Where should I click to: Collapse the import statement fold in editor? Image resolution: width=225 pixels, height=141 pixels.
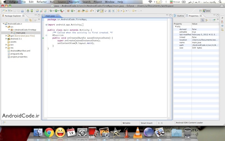(x=46, y=24)
